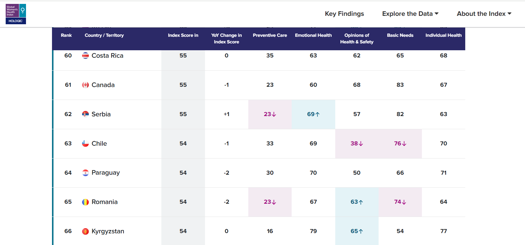Click the Emotional Health column header
Screen dimensions: 525x245
coord(313,35)
